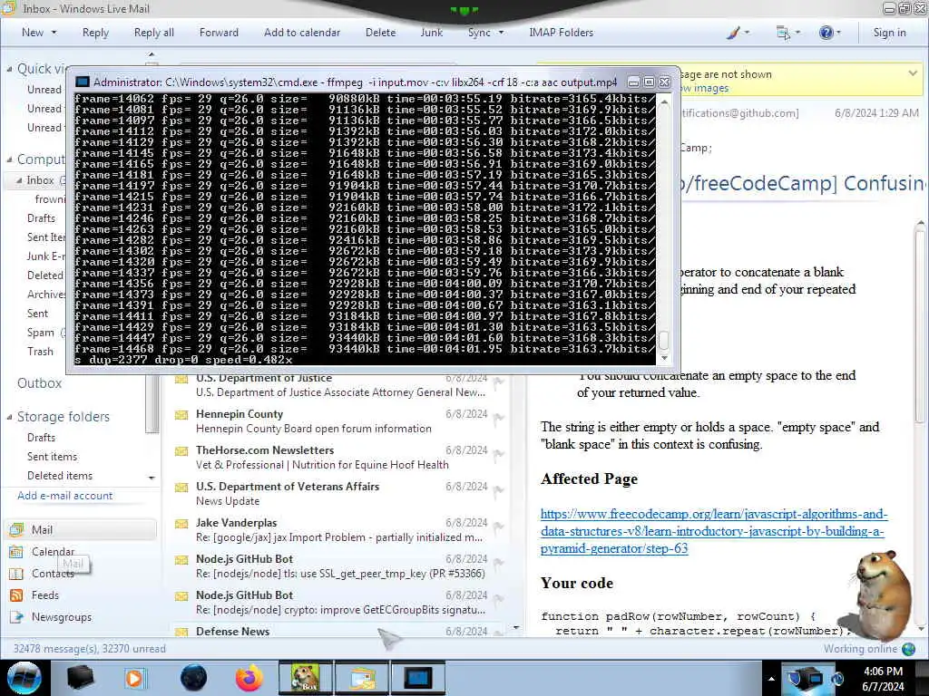Open the colorizer paintbrush icon
This screenshot has height=696, width=929.
(x=733, y=33)
